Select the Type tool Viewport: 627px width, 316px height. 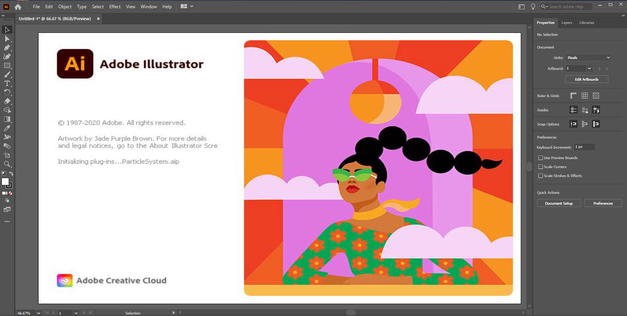point(7,83)
